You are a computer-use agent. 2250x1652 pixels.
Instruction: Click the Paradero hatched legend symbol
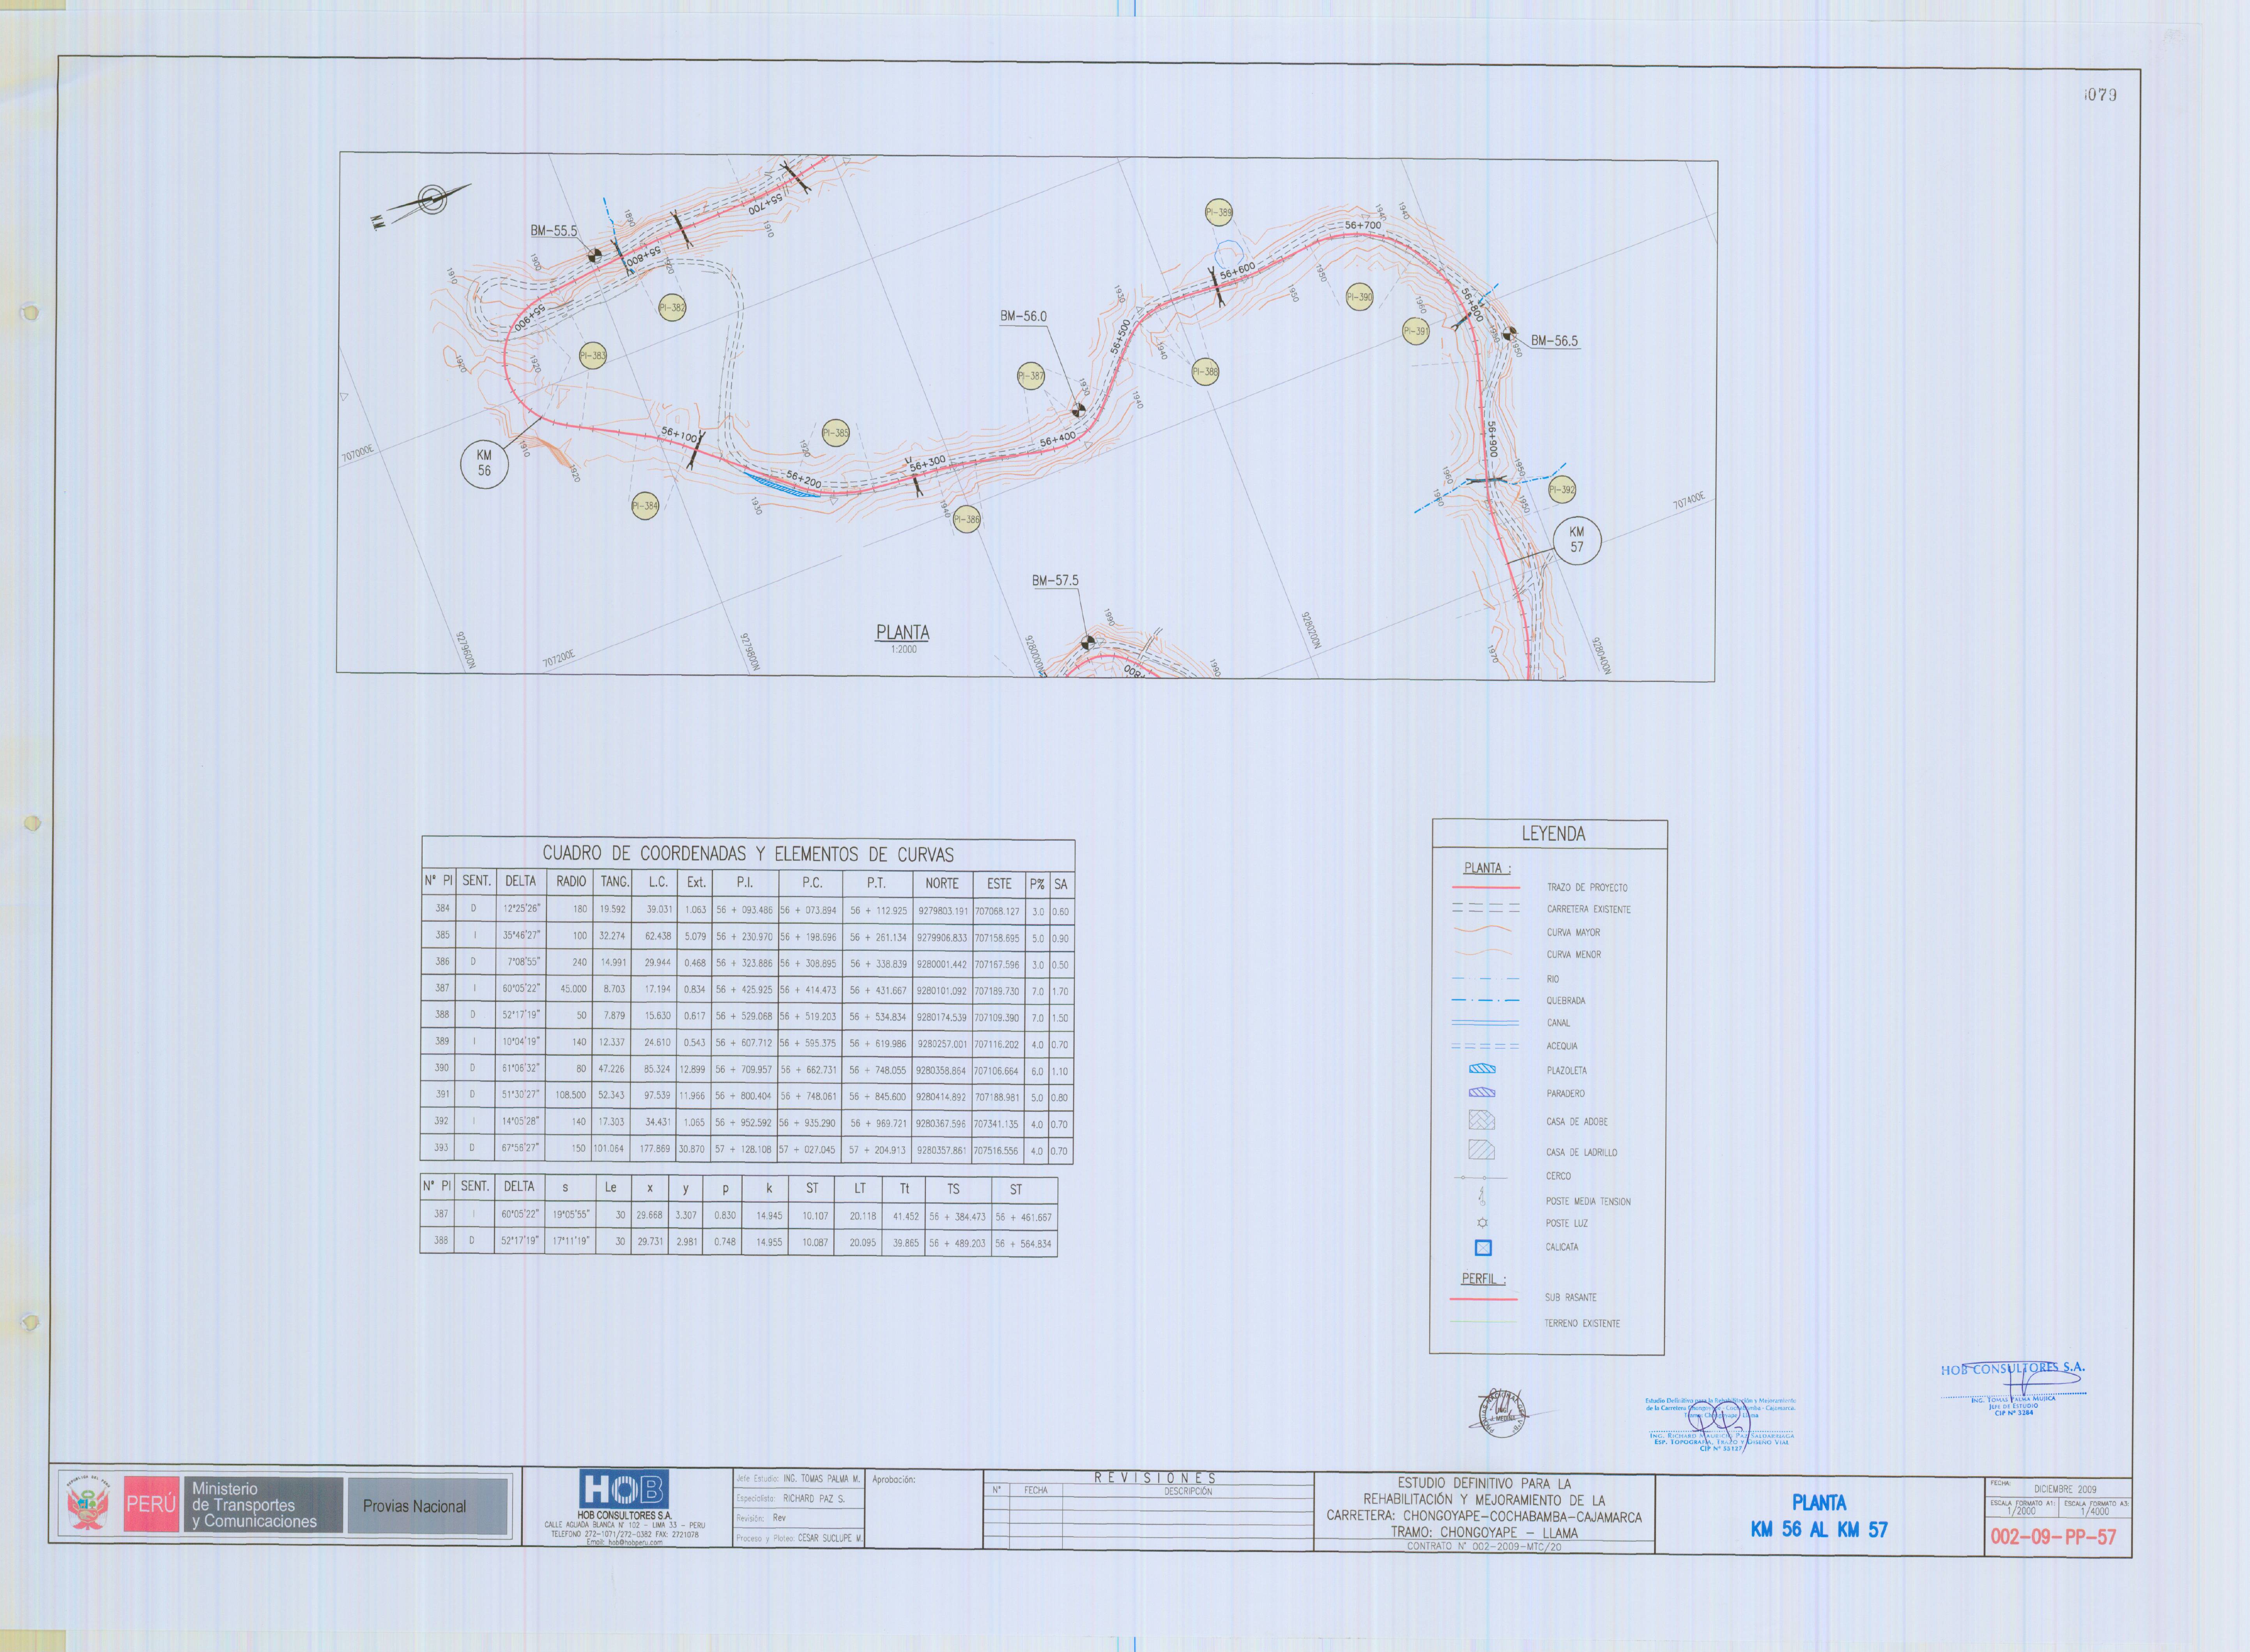click(1482, 1093)
